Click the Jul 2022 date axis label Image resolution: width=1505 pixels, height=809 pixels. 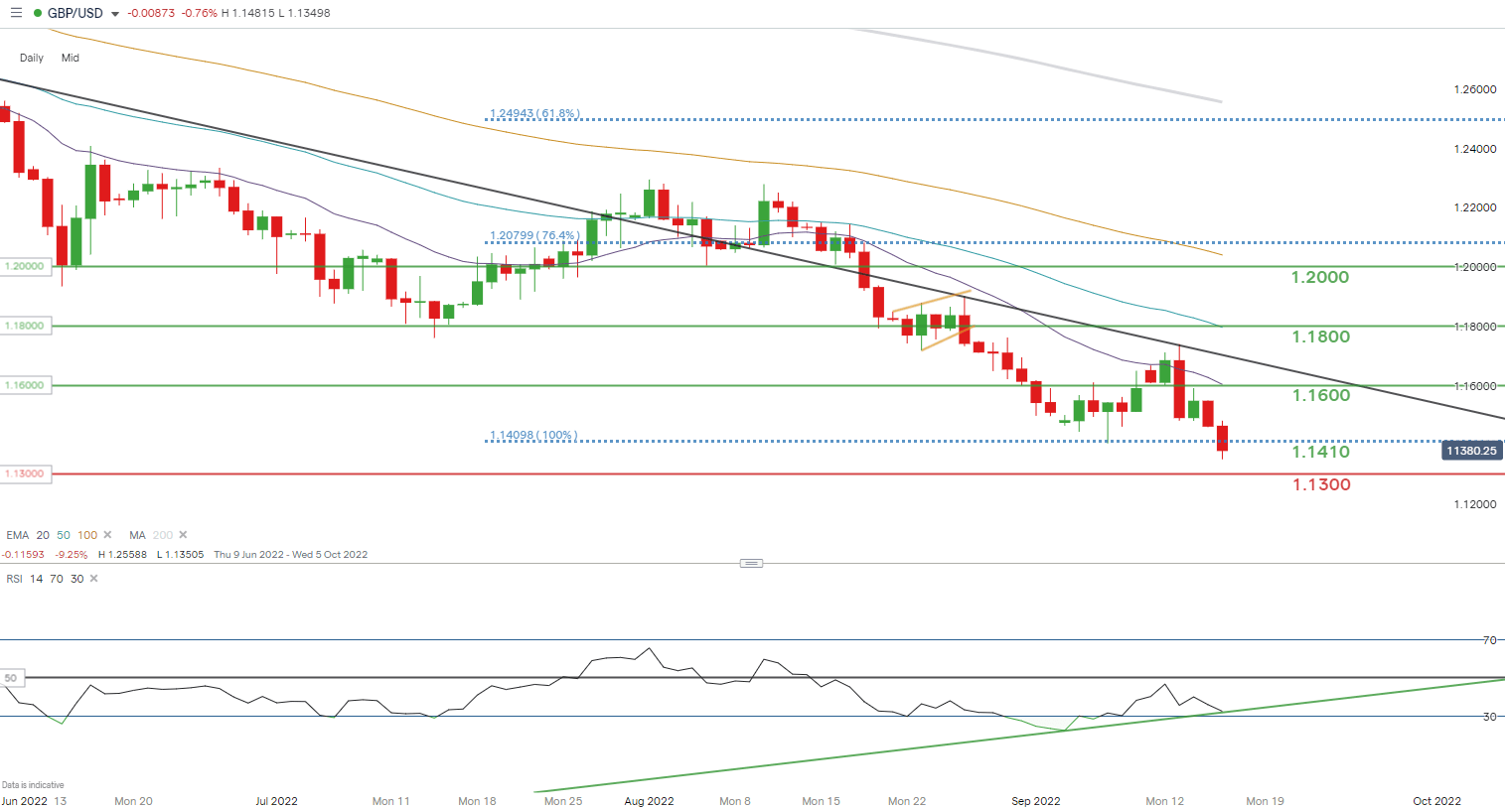(x=276, y=801)
